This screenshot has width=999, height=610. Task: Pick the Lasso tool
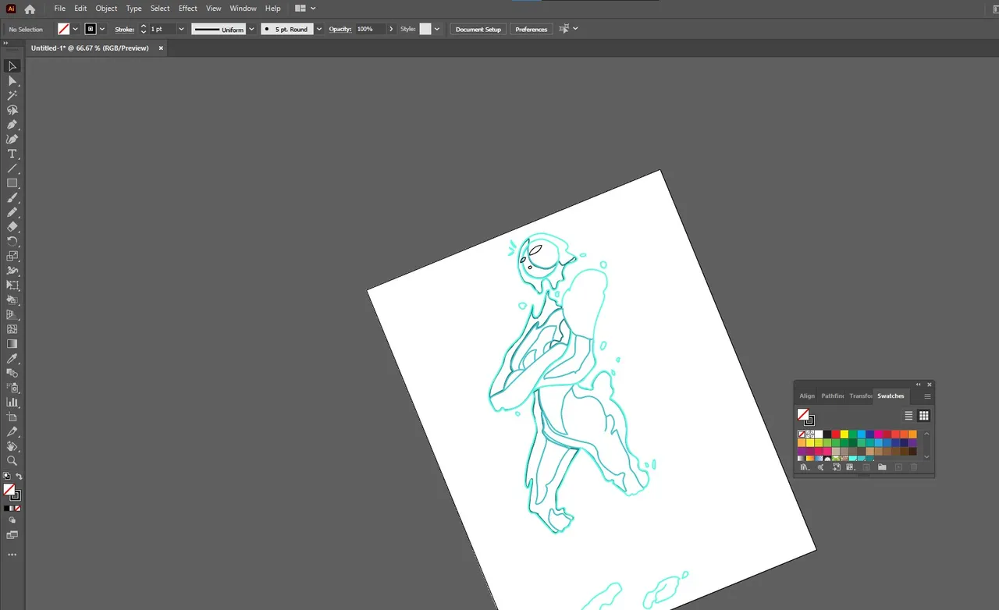[12, 110]
